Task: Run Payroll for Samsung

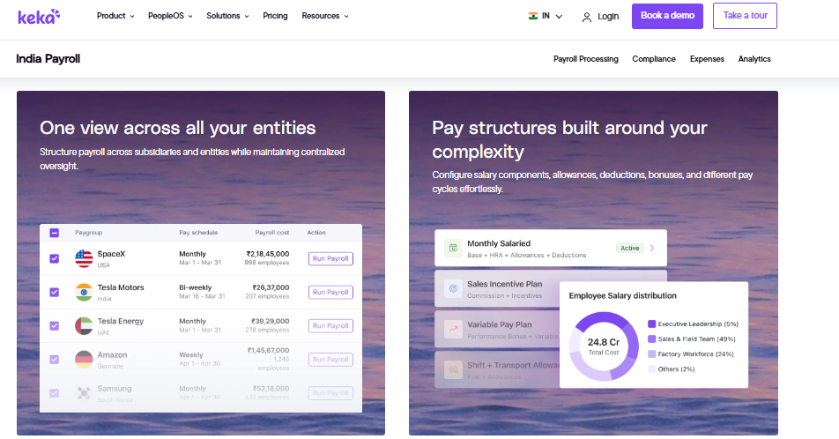Action: 330,393
